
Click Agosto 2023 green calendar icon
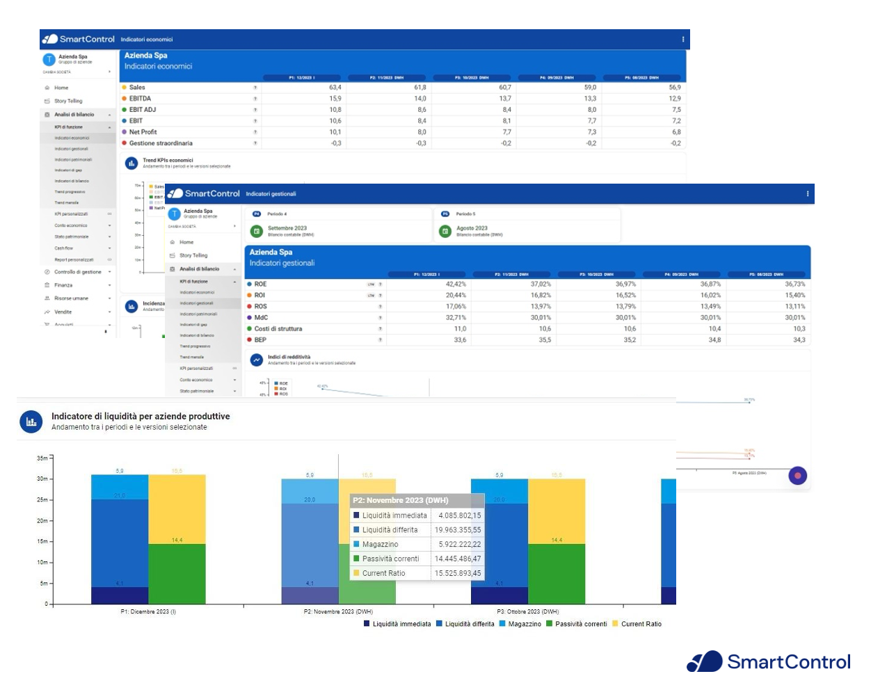point(445,231)
